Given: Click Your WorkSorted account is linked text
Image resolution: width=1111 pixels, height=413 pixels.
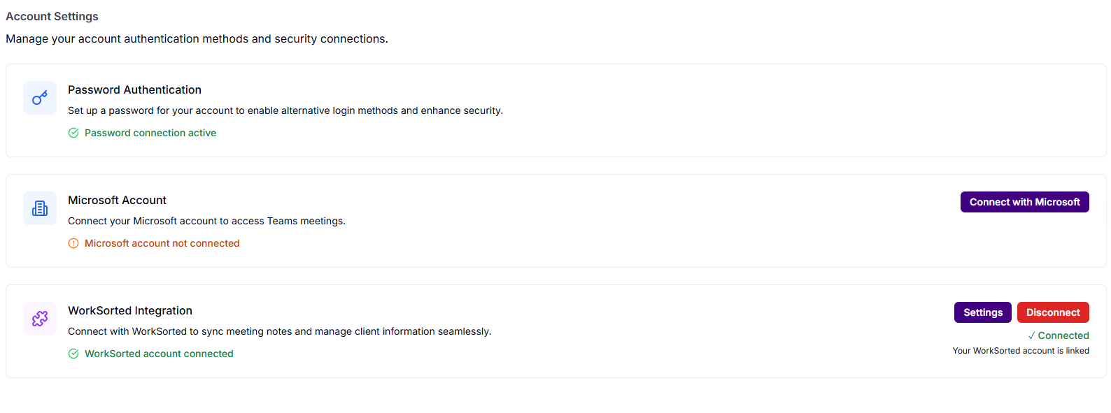Looking at the screenshot, I should (x=1021, y=350).
